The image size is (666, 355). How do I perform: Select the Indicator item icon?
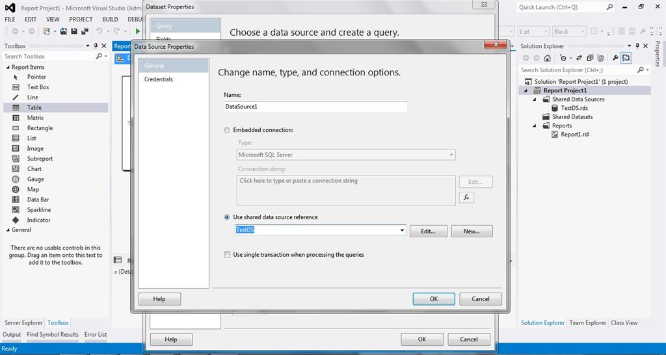pos(16,220)
